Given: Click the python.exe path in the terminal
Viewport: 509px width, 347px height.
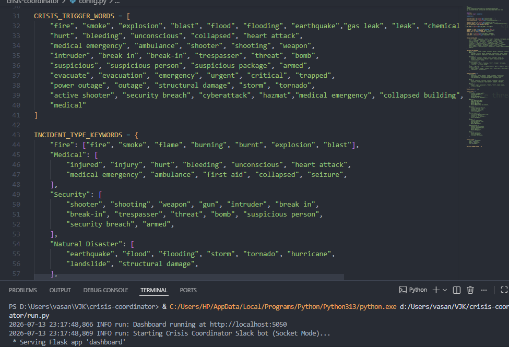Looking at the screenshot, I should 283,306.
